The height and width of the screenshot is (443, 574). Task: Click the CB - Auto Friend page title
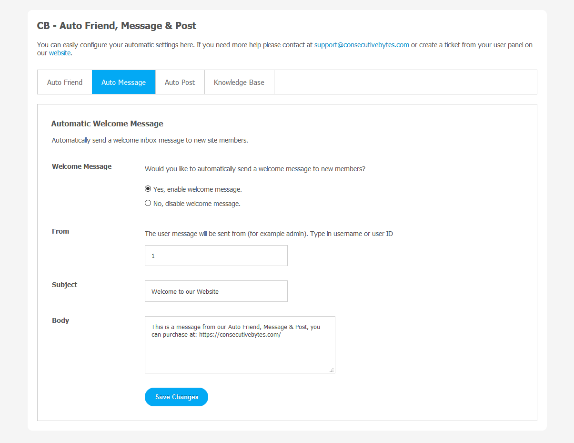tap(117, 26)
